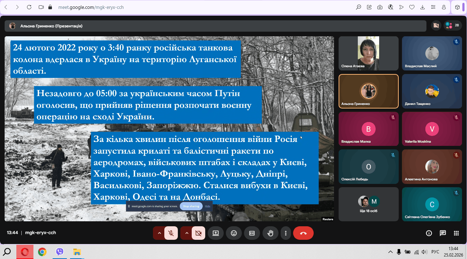
Task: Toggle the muted microphone button
Action: pyautogui.click(x=171, y=233)
